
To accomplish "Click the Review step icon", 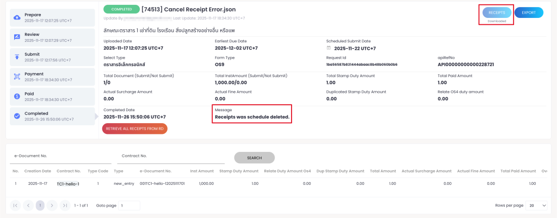I will (17, 37).
